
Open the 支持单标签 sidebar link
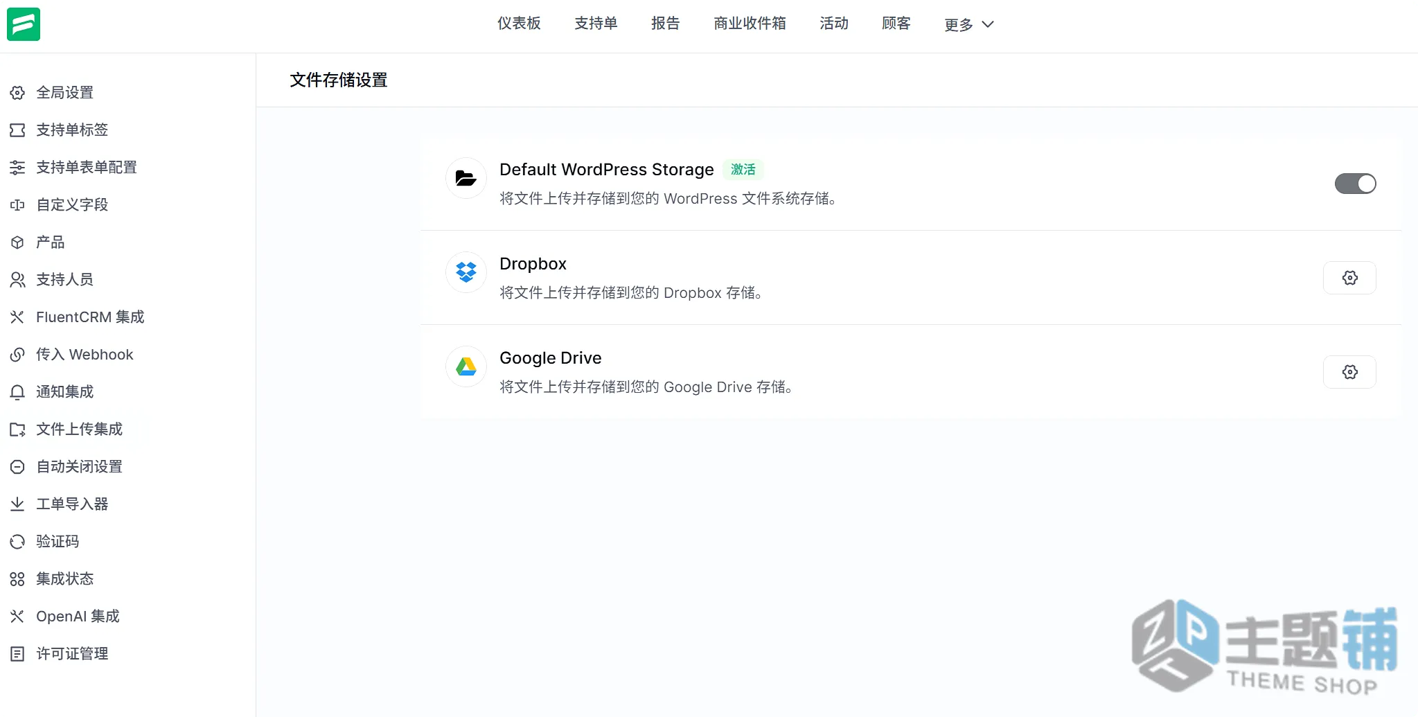coord(72,130)
